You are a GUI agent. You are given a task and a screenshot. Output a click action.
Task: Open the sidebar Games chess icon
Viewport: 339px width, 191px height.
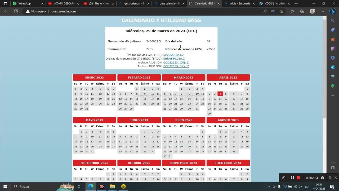(x=333, y=49)
